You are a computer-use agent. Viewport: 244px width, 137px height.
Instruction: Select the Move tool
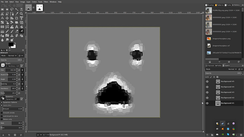click(x=7, y=18)
